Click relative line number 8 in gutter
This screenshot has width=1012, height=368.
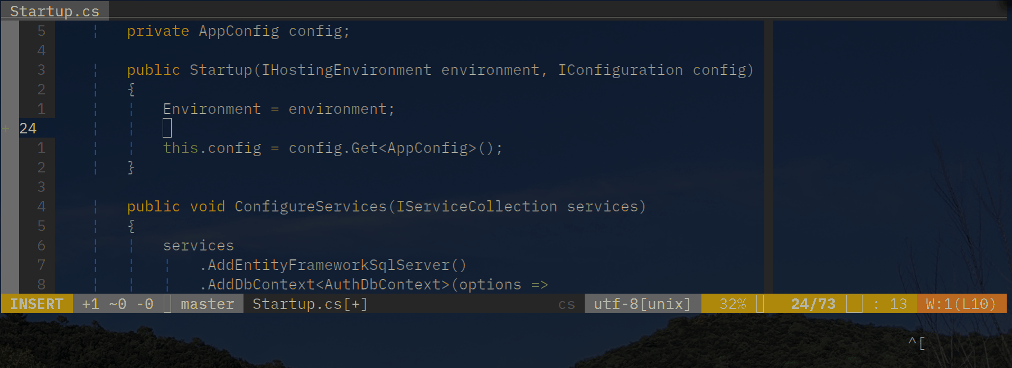click(42, 284)
